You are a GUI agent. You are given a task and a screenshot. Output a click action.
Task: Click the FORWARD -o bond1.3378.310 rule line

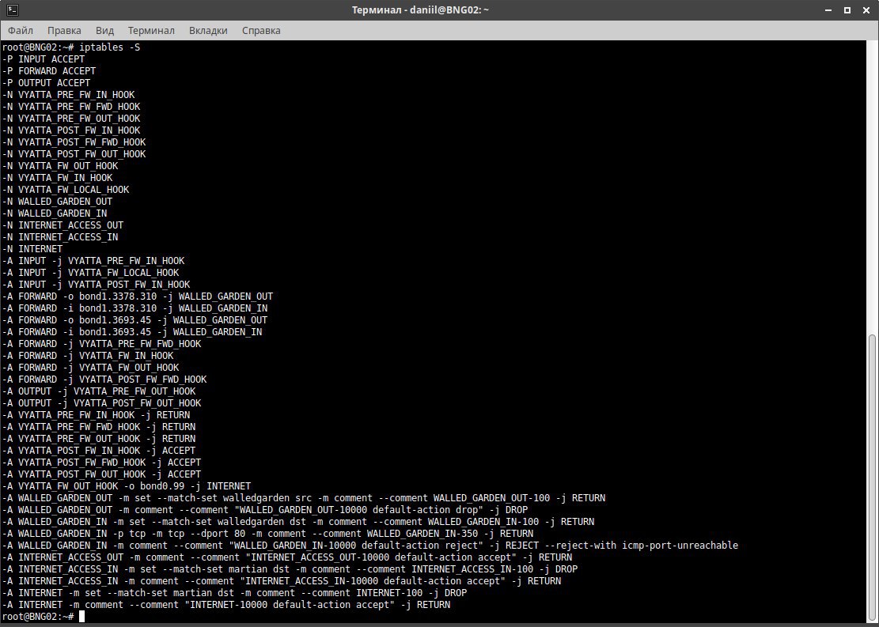click(138, 297)
